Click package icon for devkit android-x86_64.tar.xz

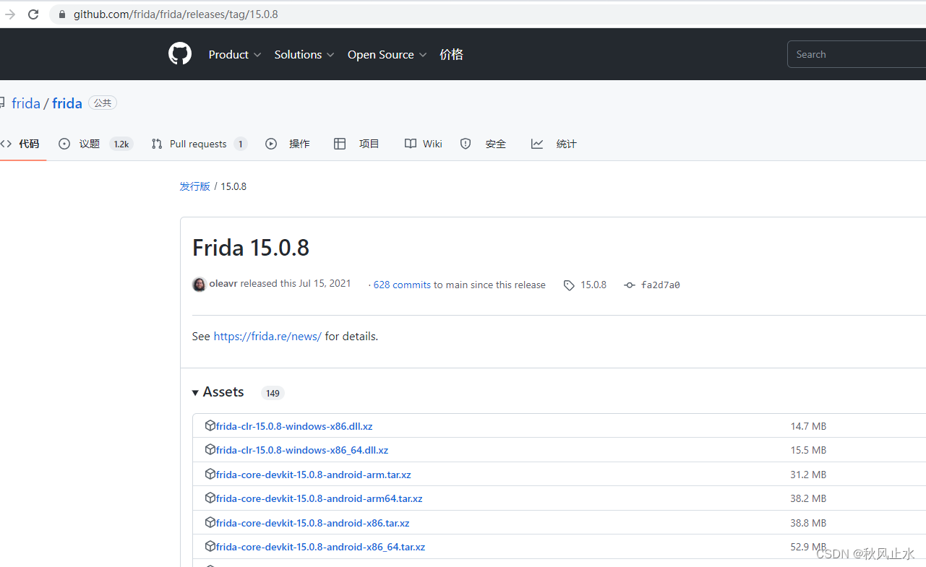pos(210,546)
